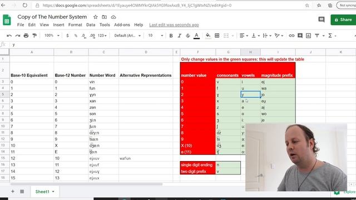Open the all sheets list icon

[22, 192]
